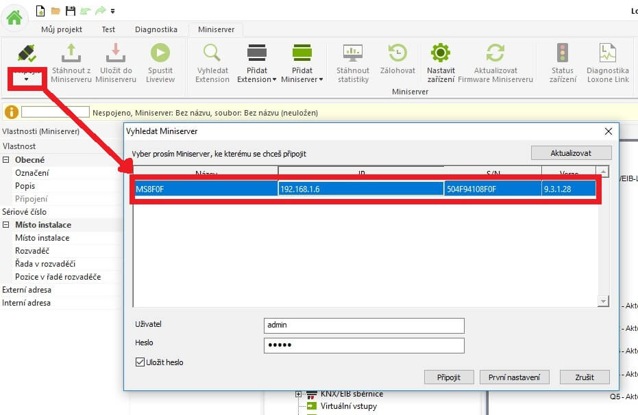Switch to the Diagnostika tab
This screenshot has height=415, width=638.
tap(156, 29)
